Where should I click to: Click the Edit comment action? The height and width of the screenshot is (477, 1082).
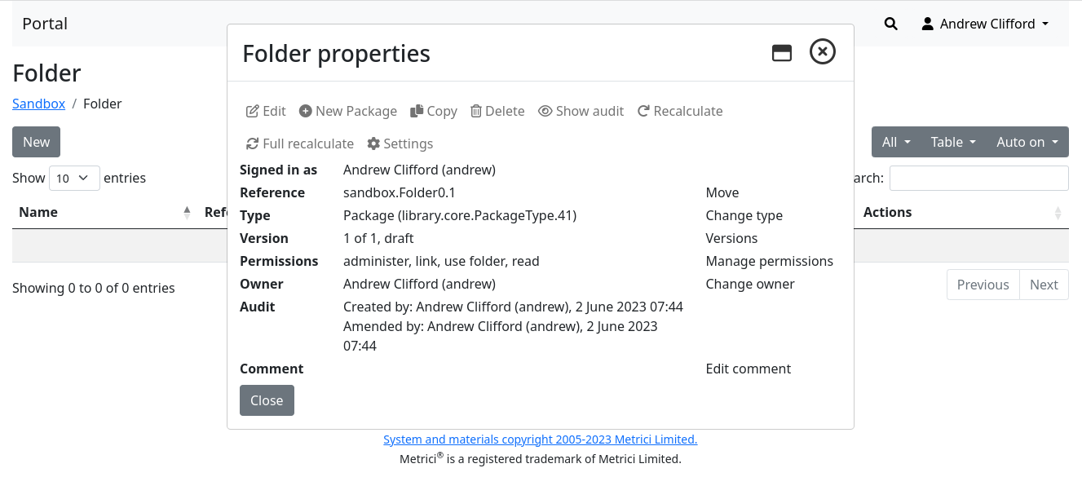[748, 369]
